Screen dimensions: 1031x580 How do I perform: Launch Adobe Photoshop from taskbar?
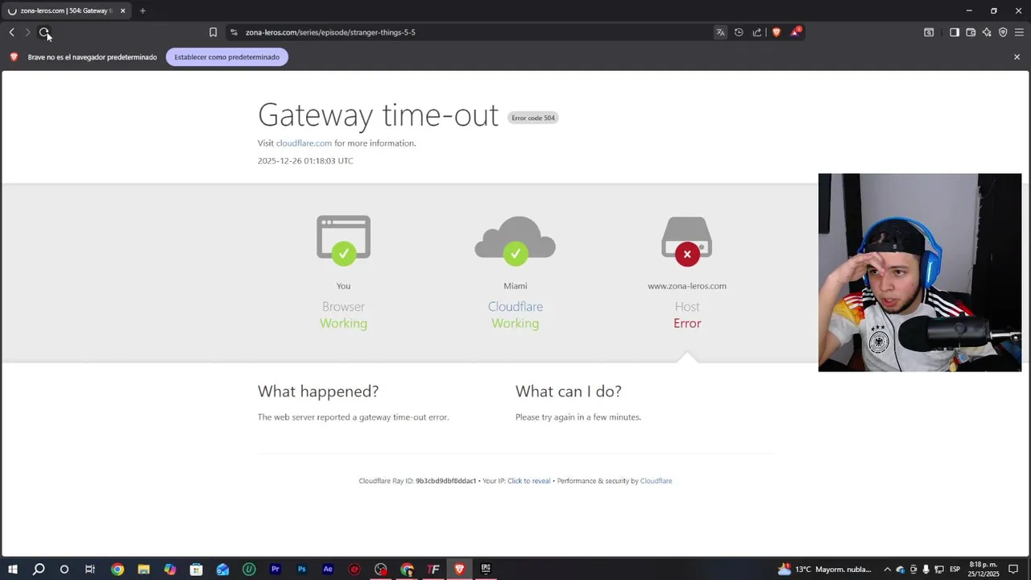(x=301, y=569)
